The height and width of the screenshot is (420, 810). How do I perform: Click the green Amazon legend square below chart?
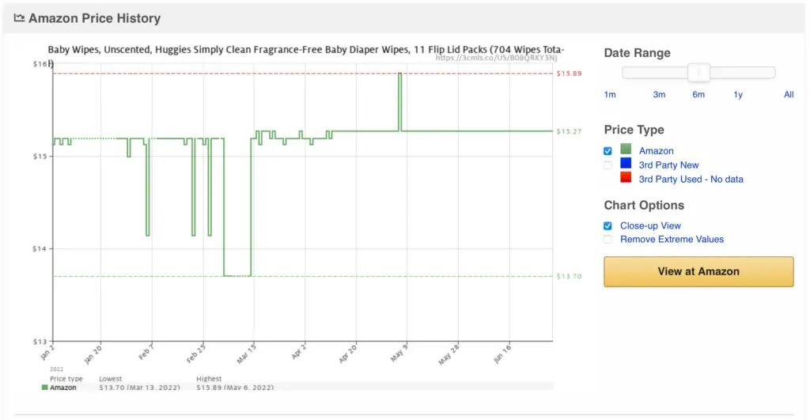click(45, 388)
